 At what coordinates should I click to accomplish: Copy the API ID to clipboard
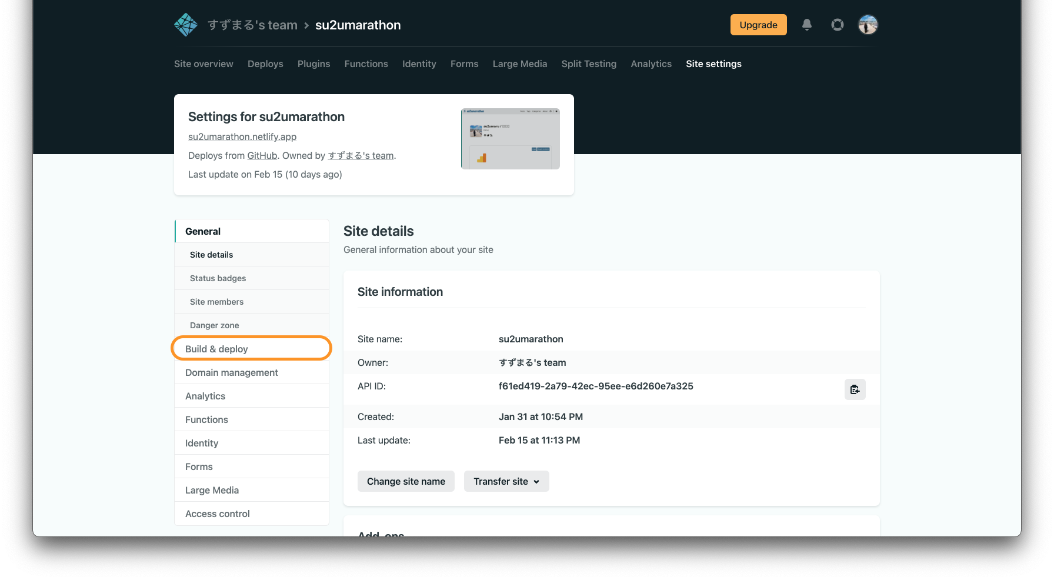[x=855, y=389]
